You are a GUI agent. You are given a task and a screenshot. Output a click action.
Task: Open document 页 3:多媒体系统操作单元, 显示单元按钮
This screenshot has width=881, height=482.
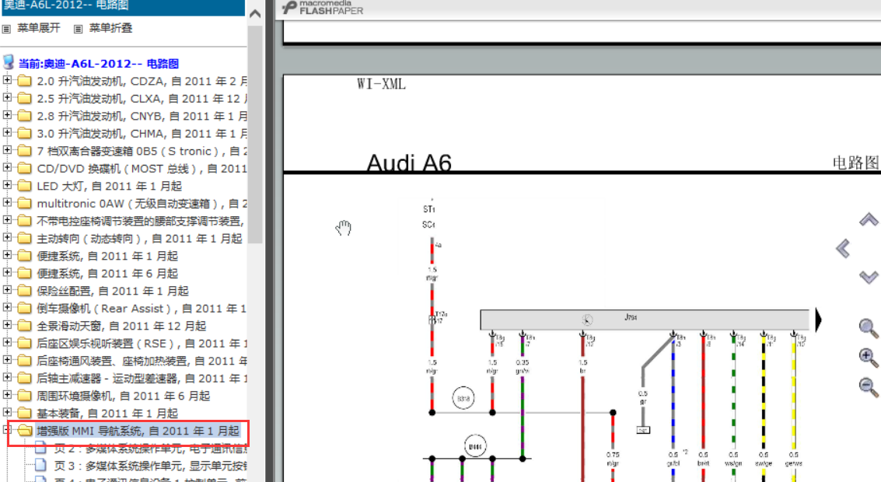coord(151,466)
